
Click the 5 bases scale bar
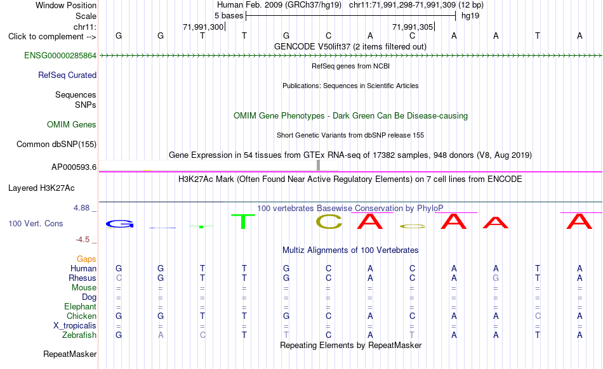click(x=351, y=16)
